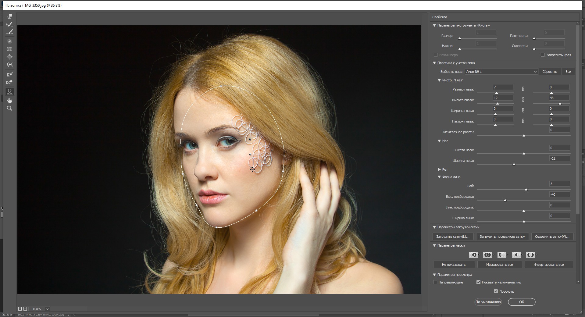Select the Freeze Mask tool
585x317 pixels.
10,74
